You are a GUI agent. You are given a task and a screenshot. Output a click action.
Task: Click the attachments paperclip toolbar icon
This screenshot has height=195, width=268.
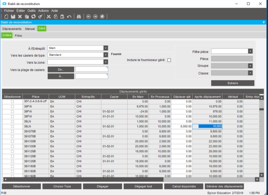coord(27,17)
